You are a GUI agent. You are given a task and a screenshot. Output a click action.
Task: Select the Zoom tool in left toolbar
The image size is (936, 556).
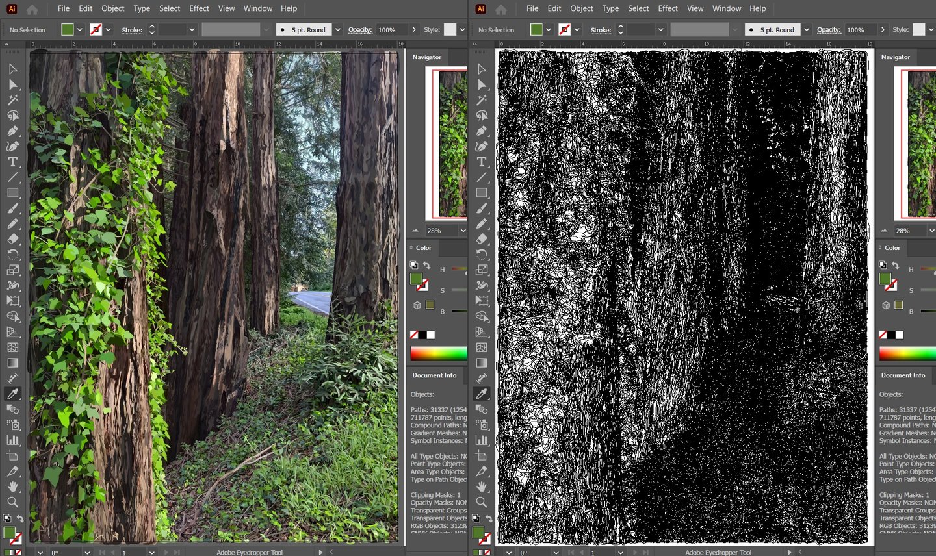pyautogui.click(x=12, y=502)
